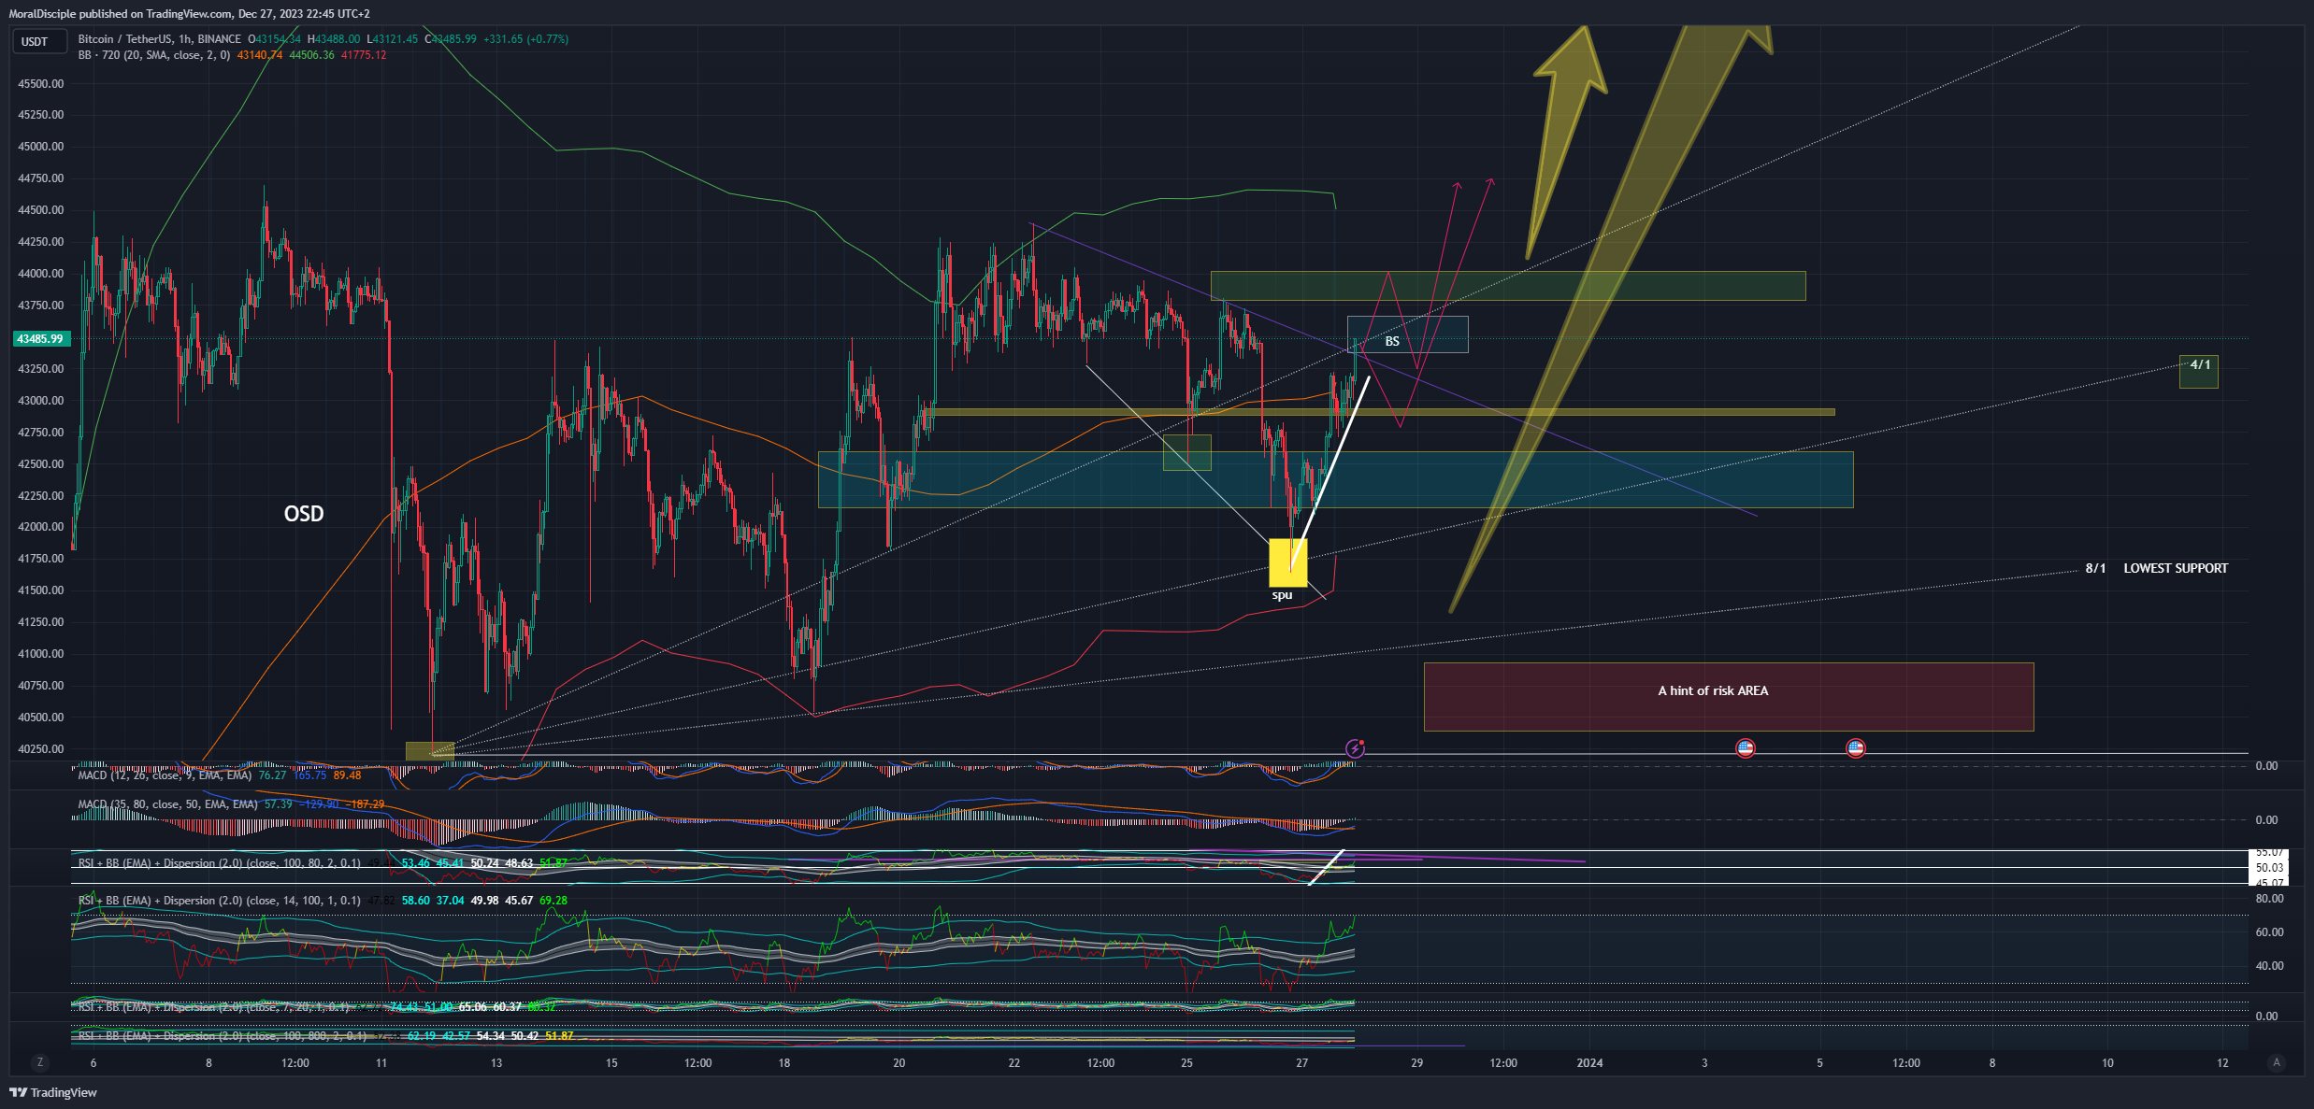Click the current price label 43485.99

pyautogui.click(x=40, y=338)
